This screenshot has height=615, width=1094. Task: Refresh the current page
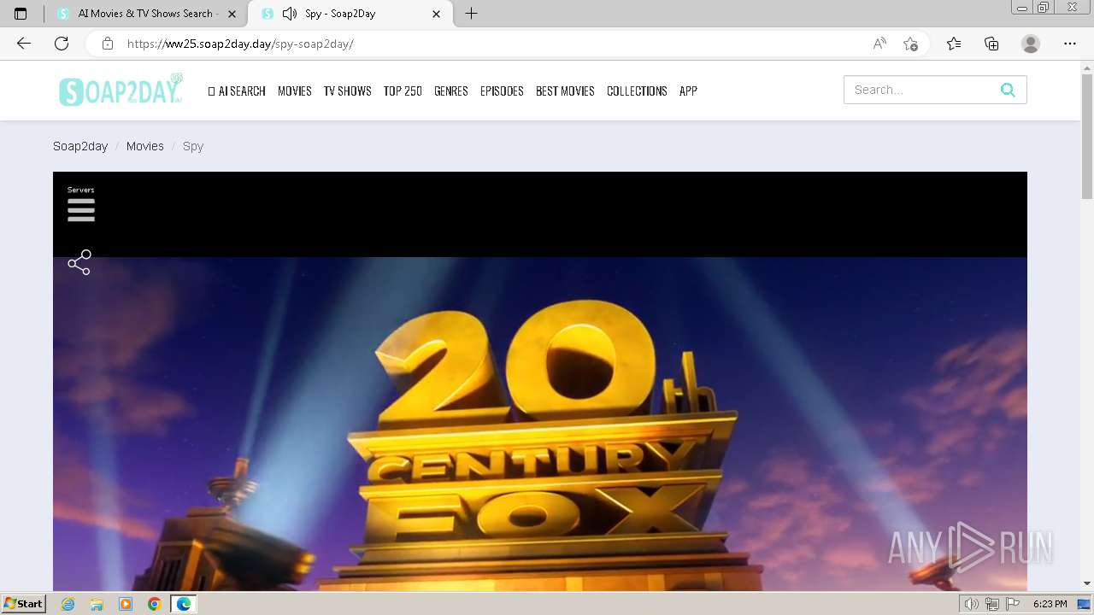62,44
